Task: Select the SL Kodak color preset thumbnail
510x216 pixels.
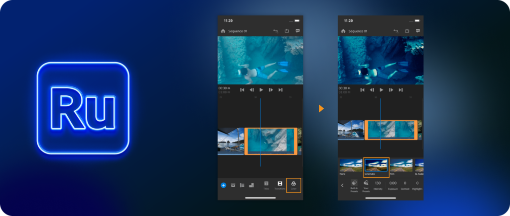Action: tap(419, 165)
